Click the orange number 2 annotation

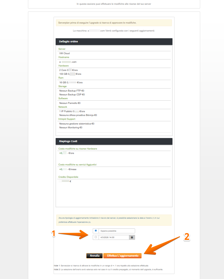pyautogui.click(x=186, y=237)
